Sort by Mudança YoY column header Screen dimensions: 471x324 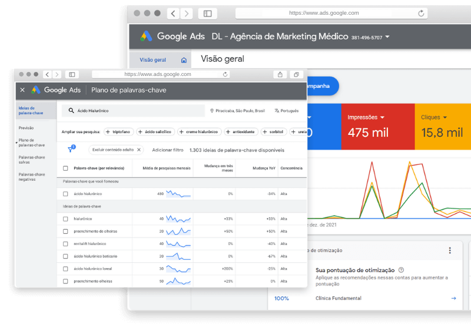264,168
